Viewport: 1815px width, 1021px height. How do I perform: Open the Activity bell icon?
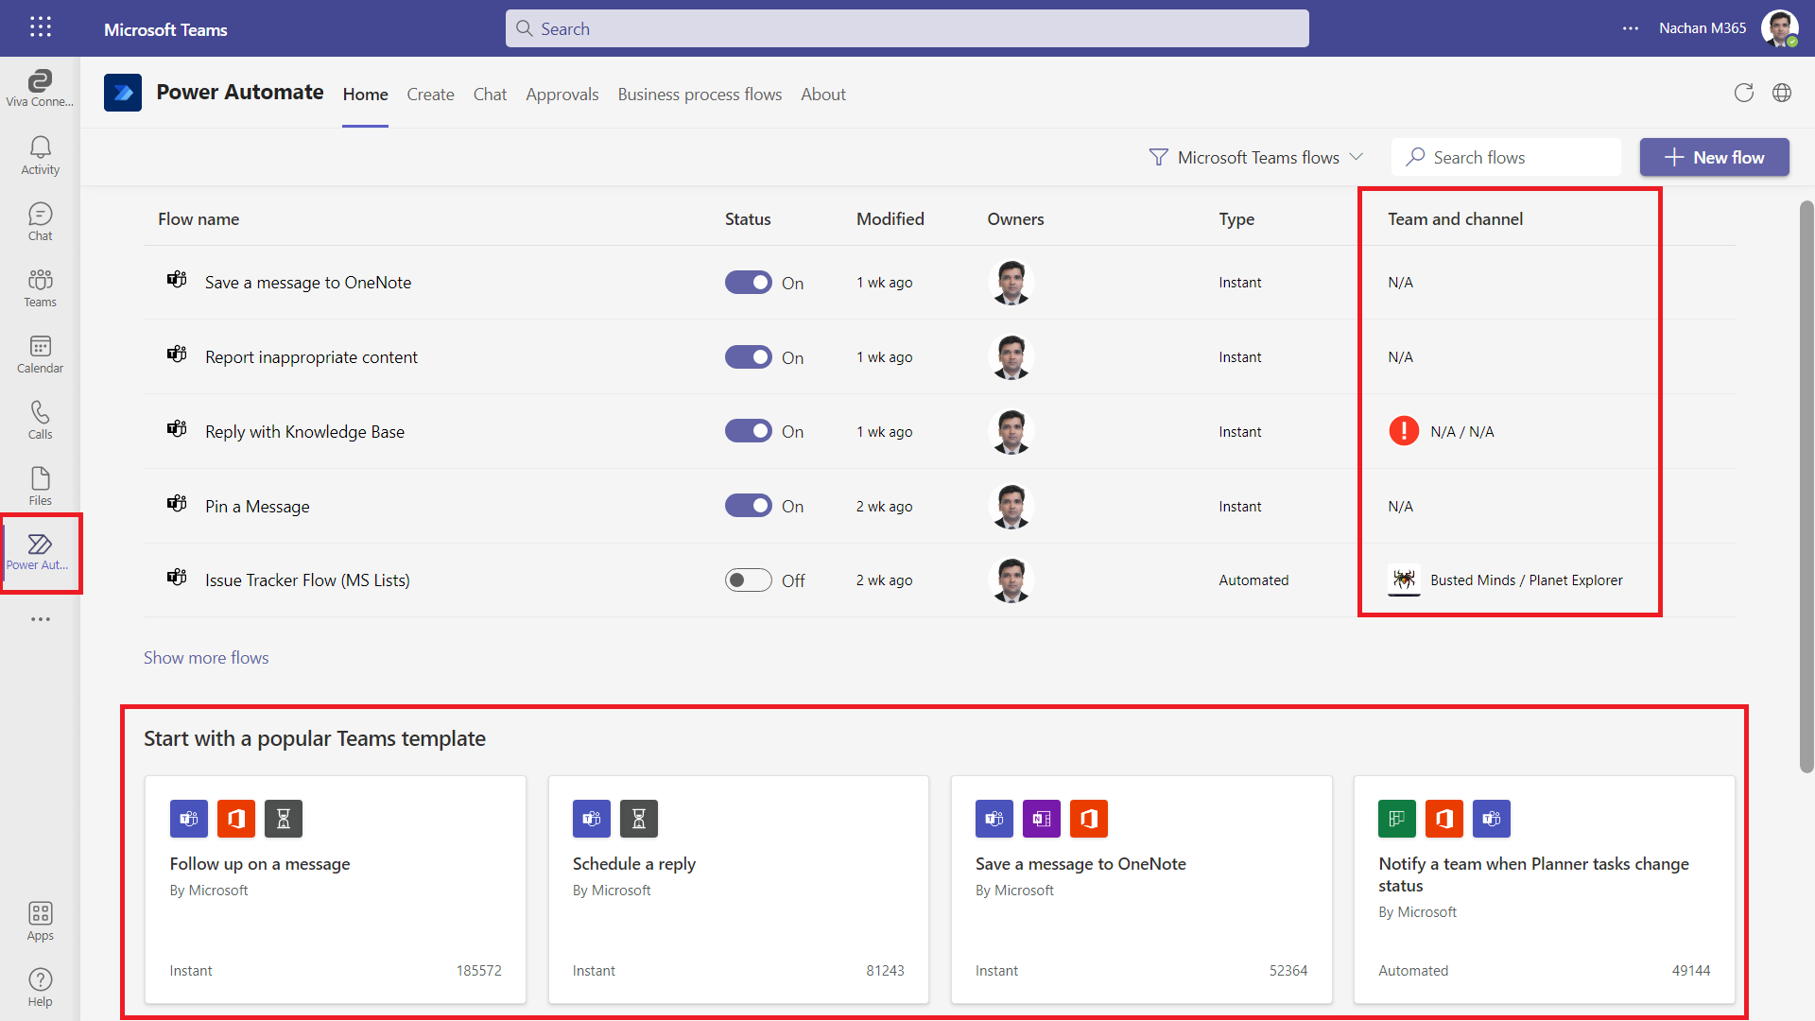click(x=40, y=155)
